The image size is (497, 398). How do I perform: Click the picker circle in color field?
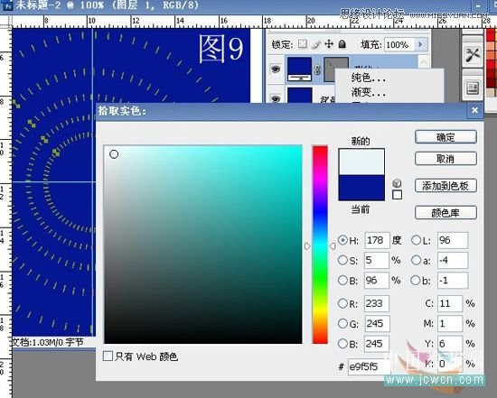pos(114,154)
